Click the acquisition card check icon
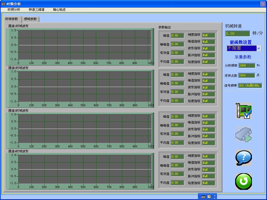Image resolution: width=267 pixels, height=200 pixels. coord(244,111)
